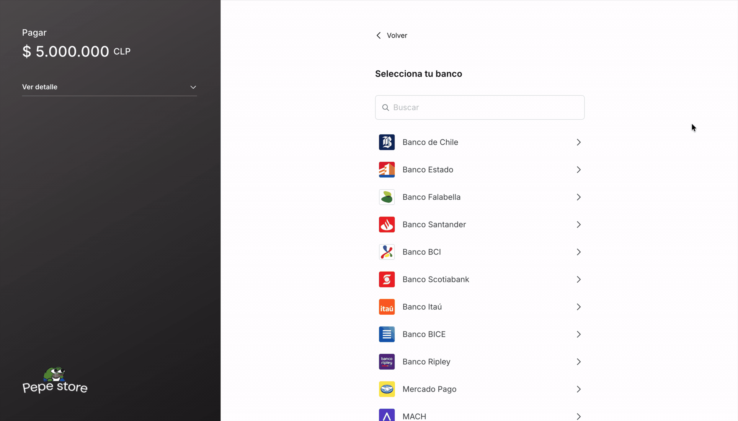The height and width of the screenshot is (421, 738).
Task: Open Banco BCI row chevron
Action: [x=579, y=252]
